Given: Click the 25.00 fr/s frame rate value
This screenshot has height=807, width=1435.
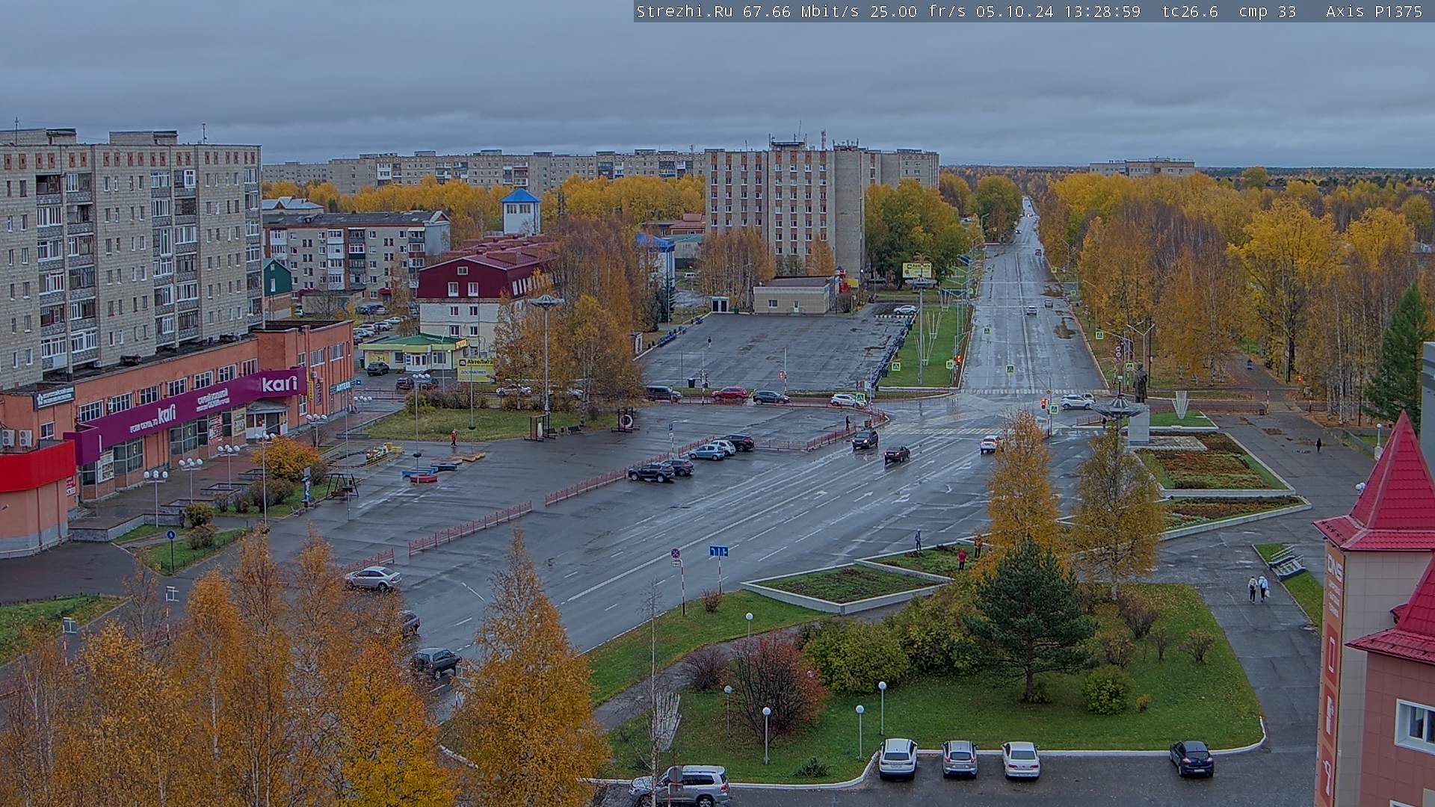Looking at the screenshot, I should (x=919, y=11).
